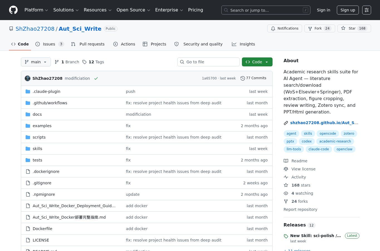Select the docs folder icon
Image resolution: width=380 pixels, height=251 pixels.
point(28,114)
